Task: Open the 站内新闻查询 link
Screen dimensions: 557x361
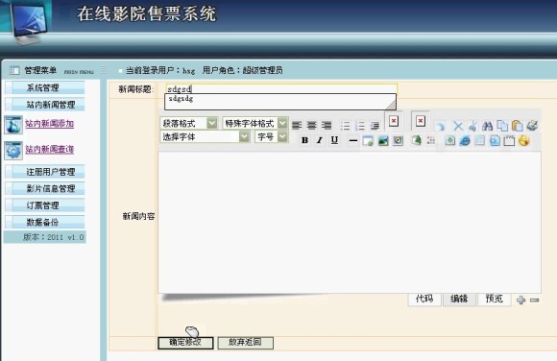Action: 49,149
